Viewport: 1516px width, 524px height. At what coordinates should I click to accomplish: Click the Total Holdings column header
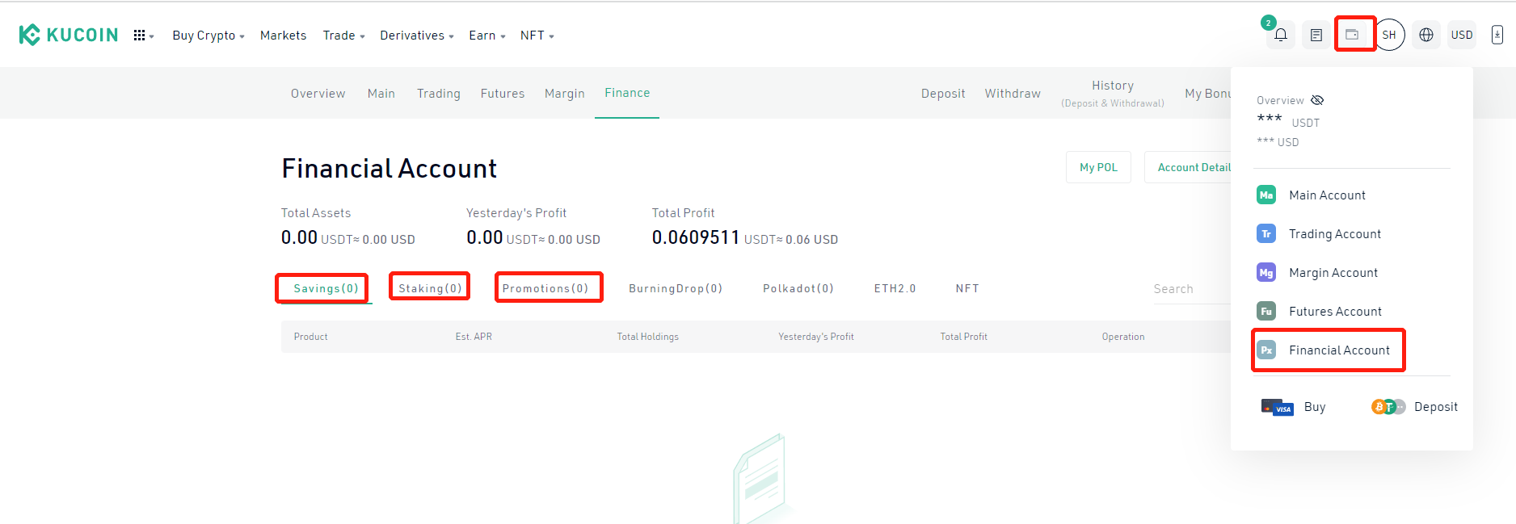click(648, 337)
